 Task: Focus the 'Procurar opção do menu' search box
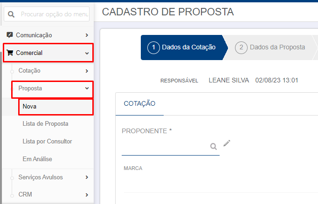click(x=47, y=14)
